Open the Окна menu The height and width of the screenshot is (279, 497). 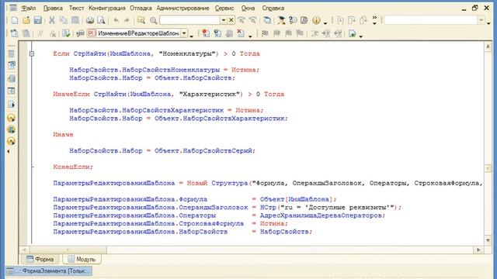248,9
